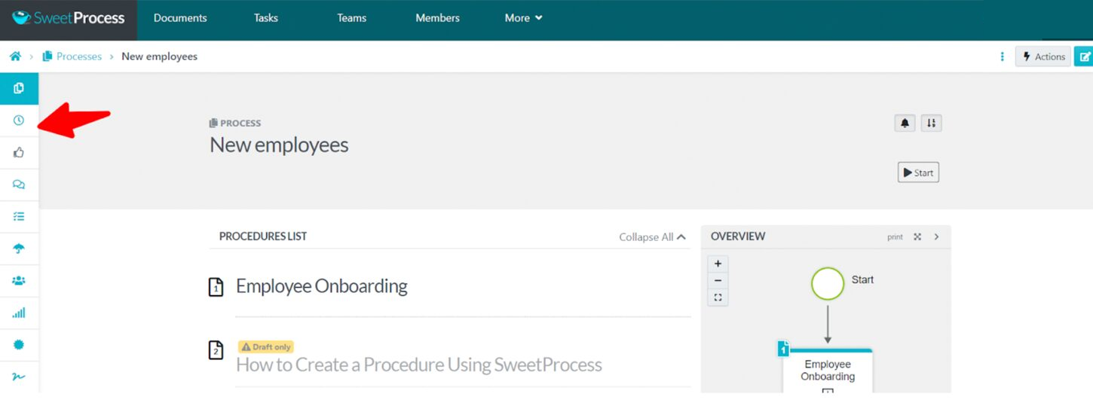The image size is (1093, 415).
Task: Click the document icon numbered 2
Action: tap(216, 350)
